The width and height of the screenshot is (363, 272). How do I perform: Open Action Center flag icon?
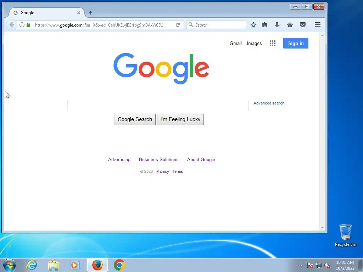point(310,265)
